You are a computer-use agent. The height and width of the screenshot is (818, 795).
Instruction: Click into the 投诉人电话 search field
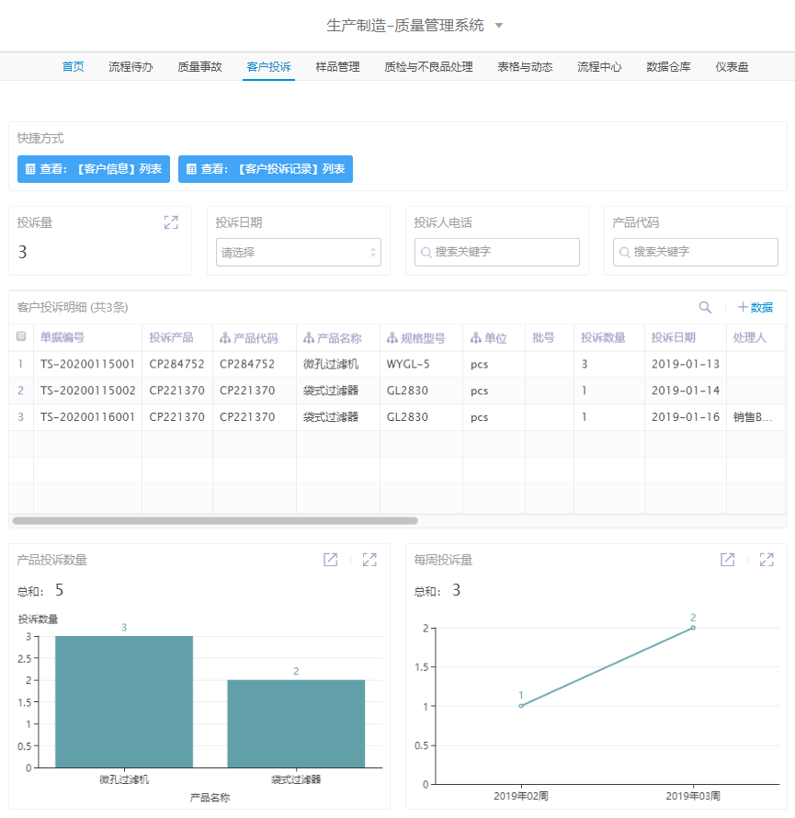point(497,253)
